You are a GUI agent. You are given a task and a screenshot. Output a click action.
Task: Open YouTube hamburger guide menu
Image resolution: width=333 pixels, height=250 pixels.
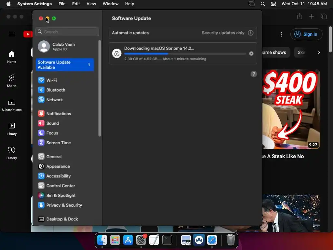(12, 34)
